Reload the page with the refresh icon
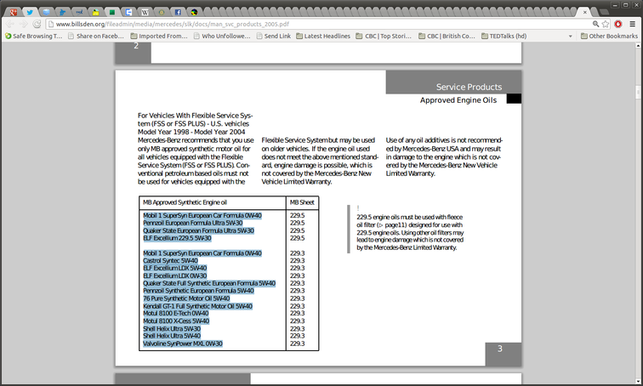 coord(37,24)
